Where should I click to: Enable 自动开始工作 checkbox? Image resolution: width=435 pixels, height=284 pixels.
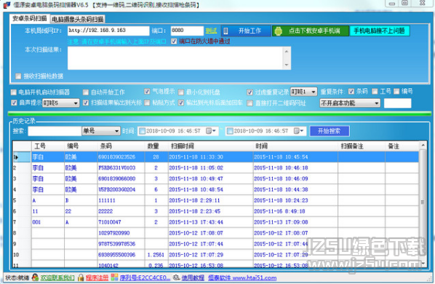[x=86, y=92]
